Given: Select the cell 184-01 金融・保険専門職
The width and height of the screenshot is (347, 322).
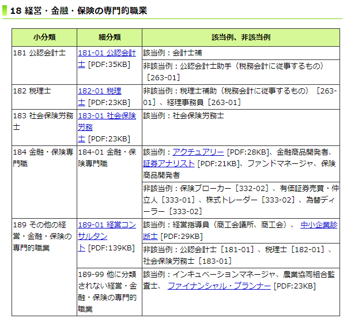Looking at the screenshot, I should (x=110, y=182).
